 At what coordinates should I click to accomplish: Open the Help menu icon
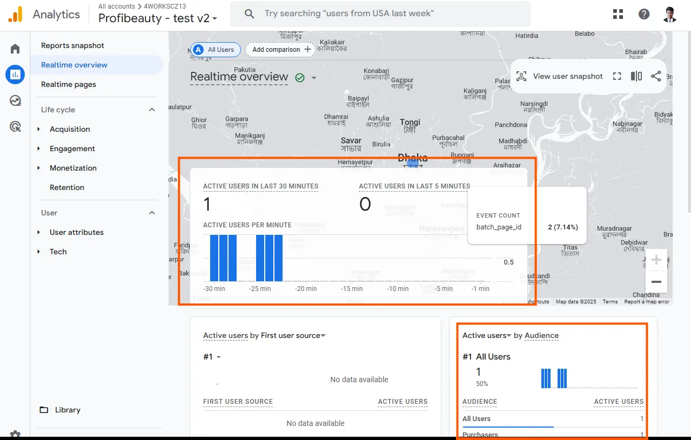(x=644, y=14)
